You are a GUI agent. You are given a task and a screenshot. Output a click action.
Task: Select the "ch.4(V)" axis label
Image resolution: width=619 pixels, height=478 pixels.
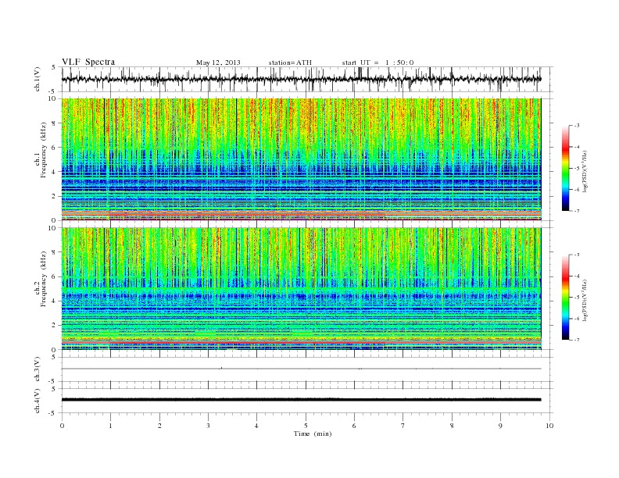click(37, 401)
